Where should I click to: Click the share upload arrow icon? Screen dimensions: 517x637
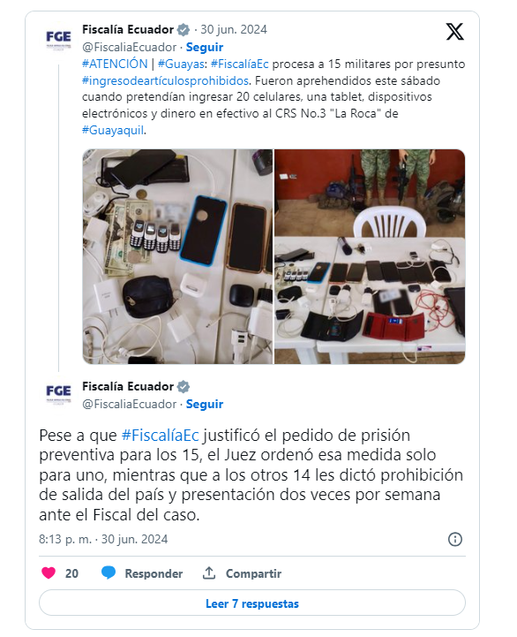click(209, 573)
